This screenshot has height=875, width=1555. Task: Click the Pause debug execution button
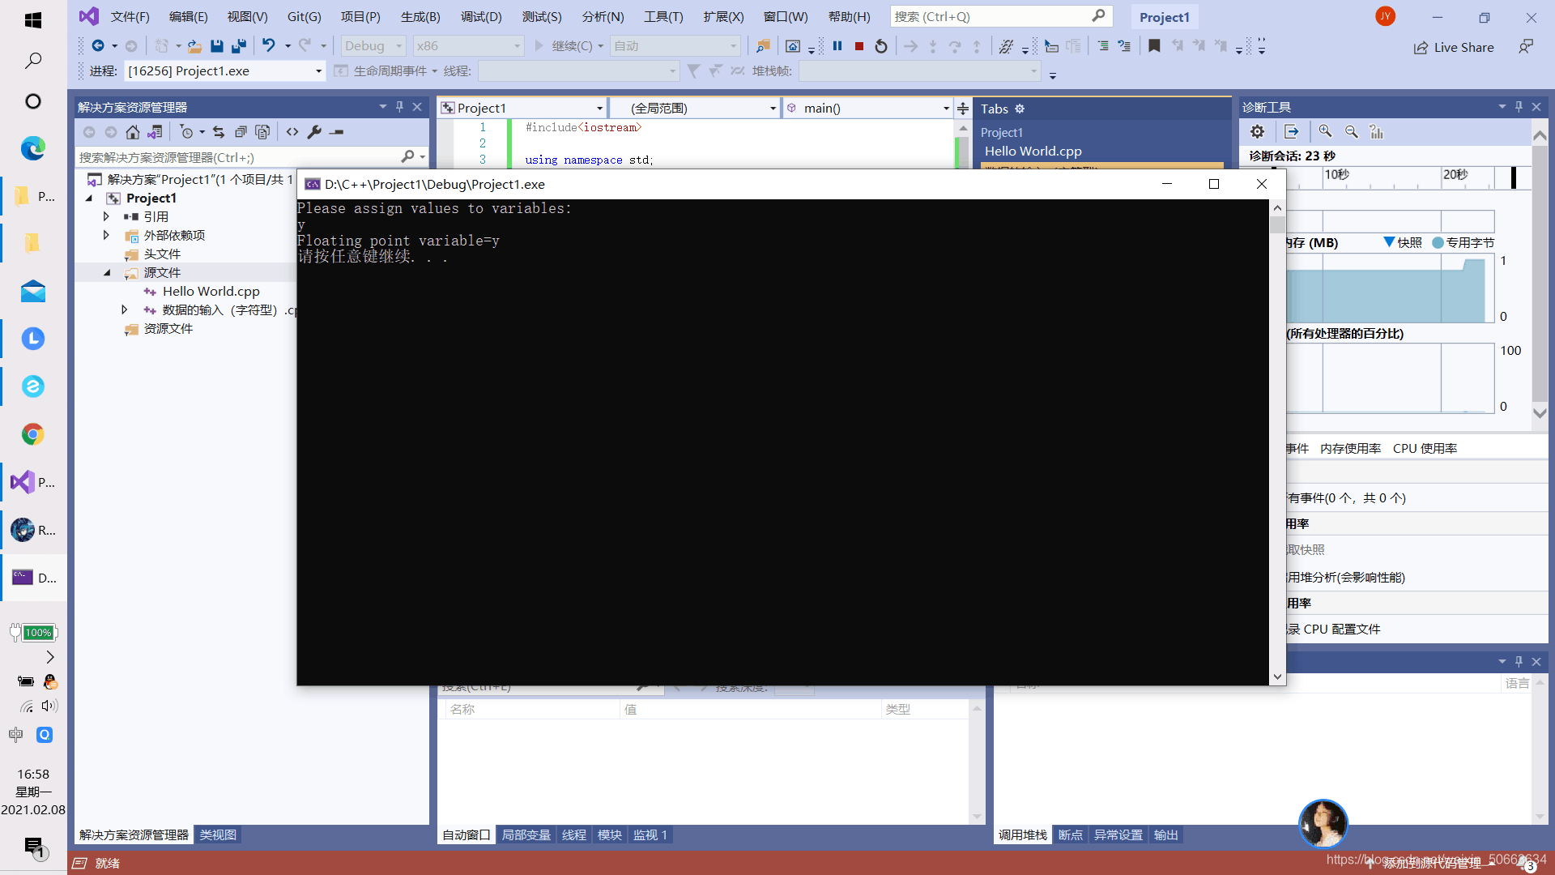coord(837,45)
